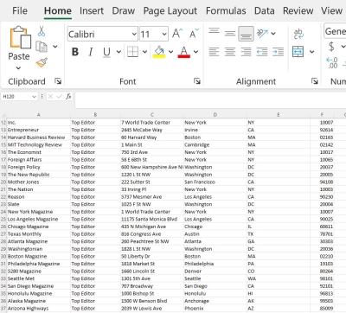Align text right
Viewport: 346px width, 313px height.
coord(246,52)
